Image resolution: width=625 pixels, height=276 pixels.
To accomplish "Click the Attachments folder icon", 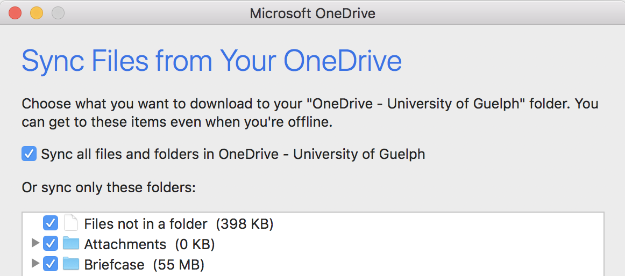I will (70, 244).
